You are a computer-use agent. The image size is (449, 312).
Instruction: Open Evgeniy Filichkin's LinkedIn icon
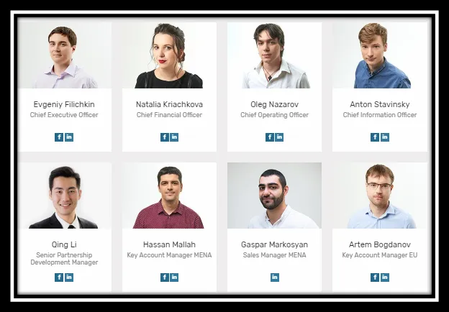pyautogui.click(x=69, y=137)
